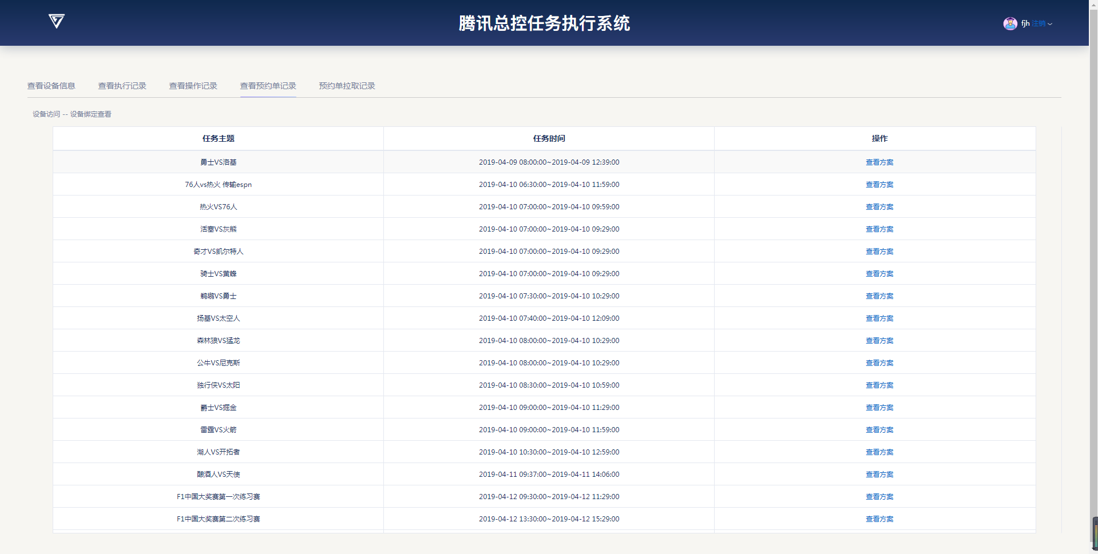Viewport: 1098px width, 554px height.
Task: Click the 注销 logout link
Action: 1038,23
